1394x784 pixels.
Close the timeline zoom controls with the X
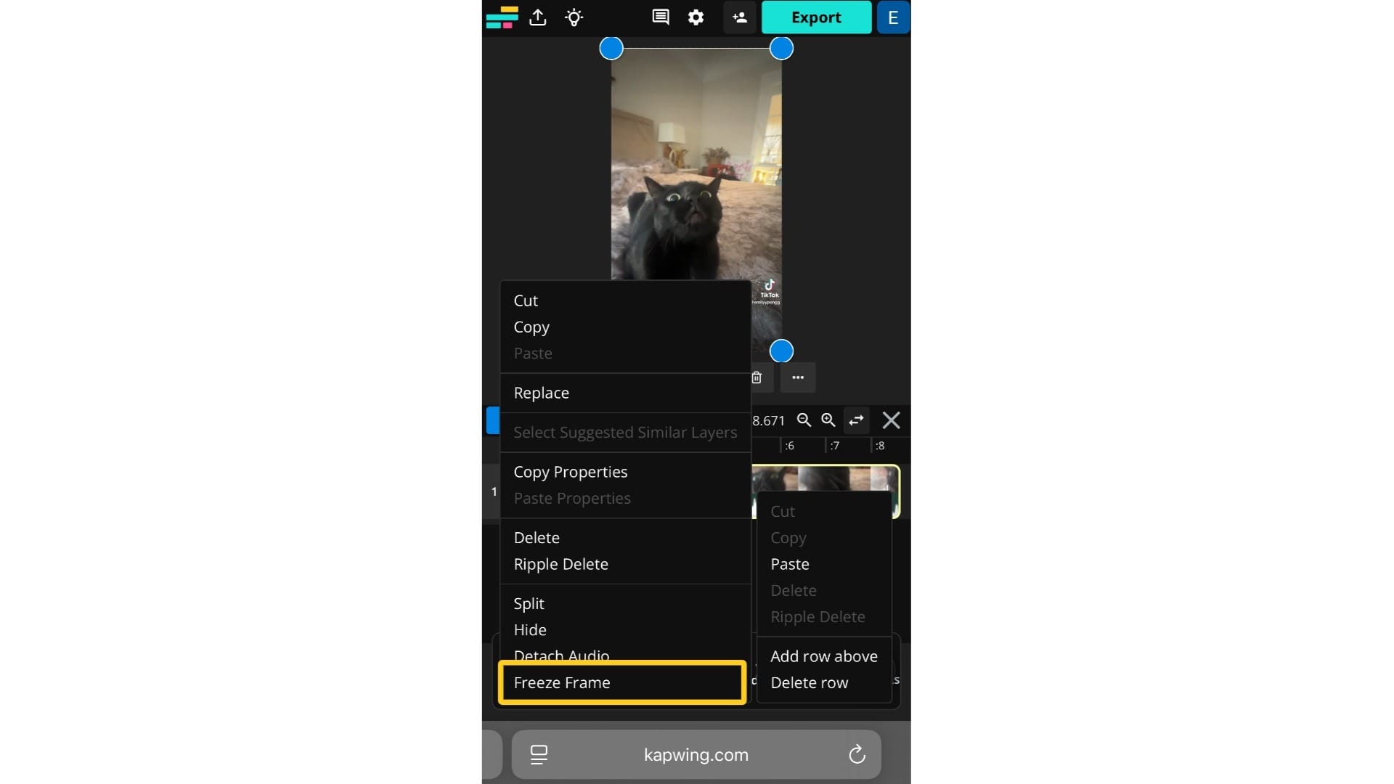(x=891, y=420)
